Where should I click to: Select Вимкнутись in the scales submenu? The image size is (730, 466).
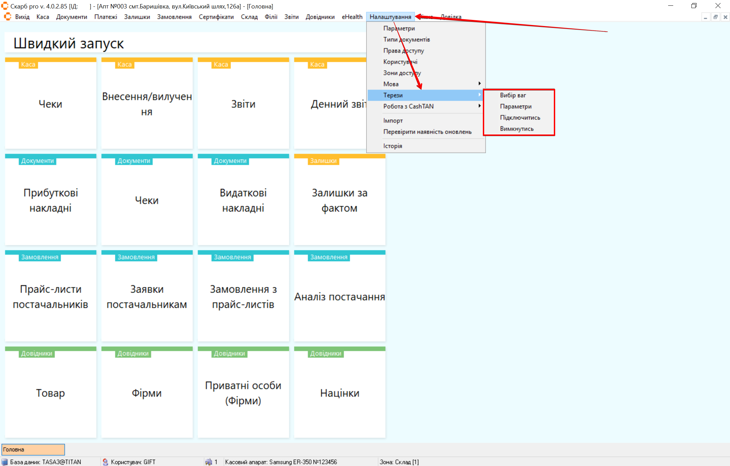click(x=517, y=128)
